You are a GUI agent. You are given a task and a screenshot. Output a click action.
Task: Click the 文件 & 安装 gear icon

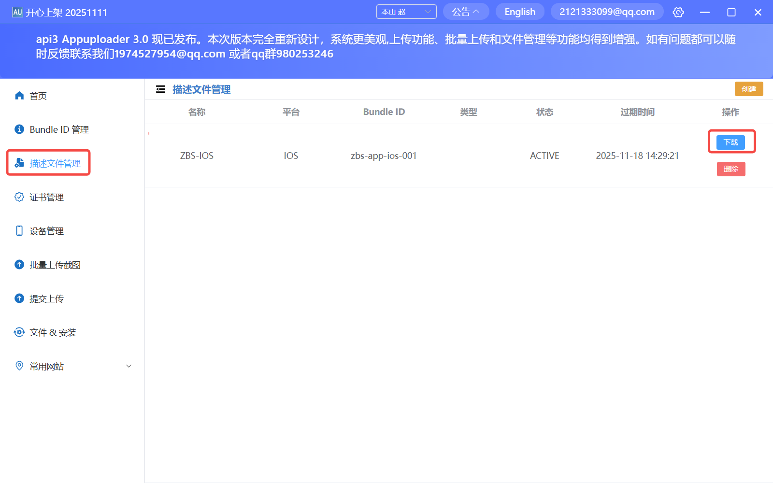tap(19, 332)
